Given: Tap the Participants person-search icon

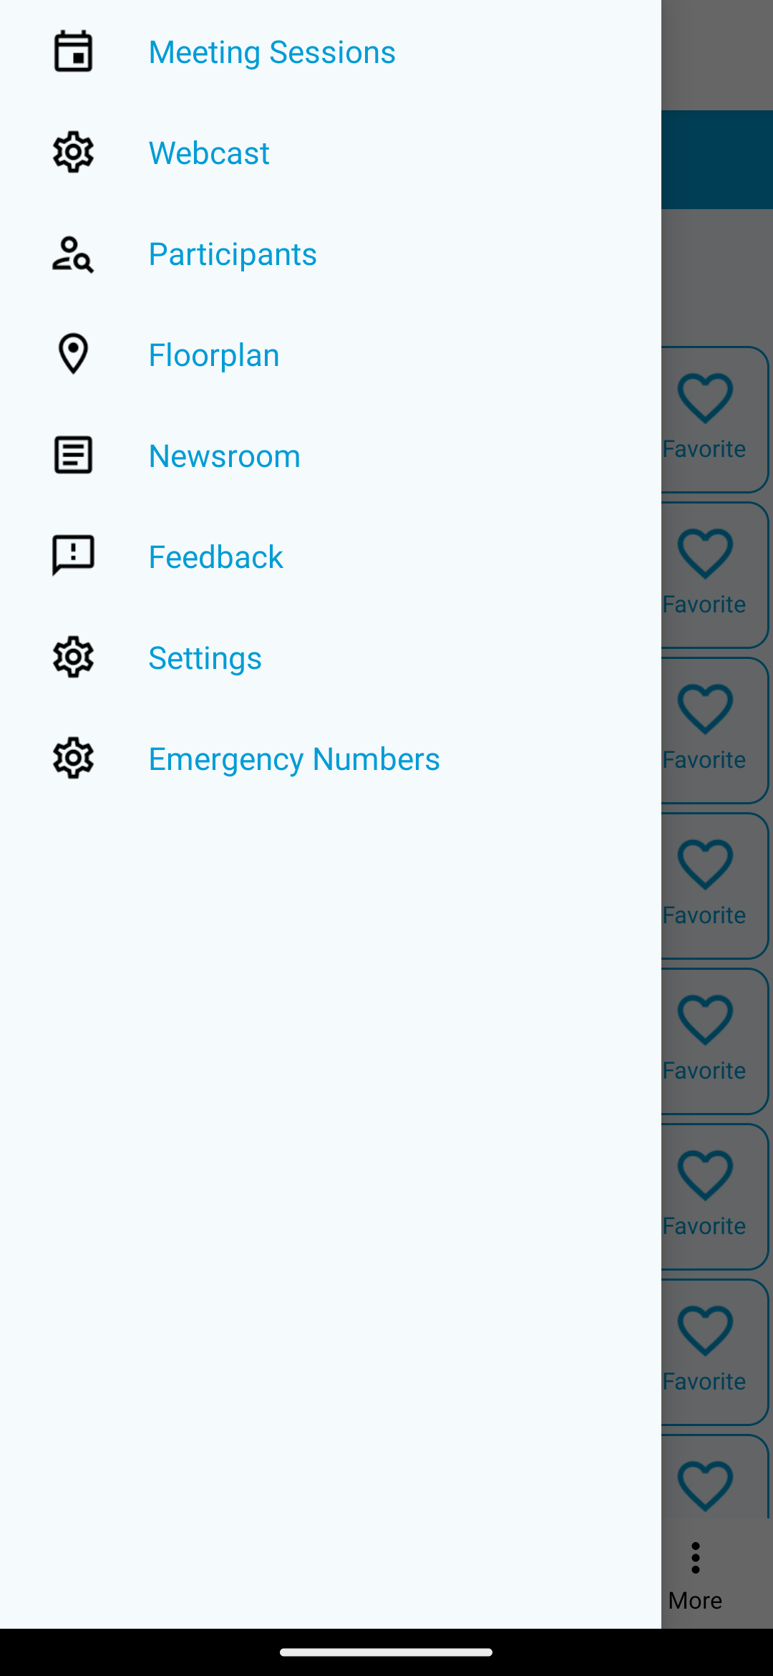Looking at the screenshot, I should tap(73, 254).
